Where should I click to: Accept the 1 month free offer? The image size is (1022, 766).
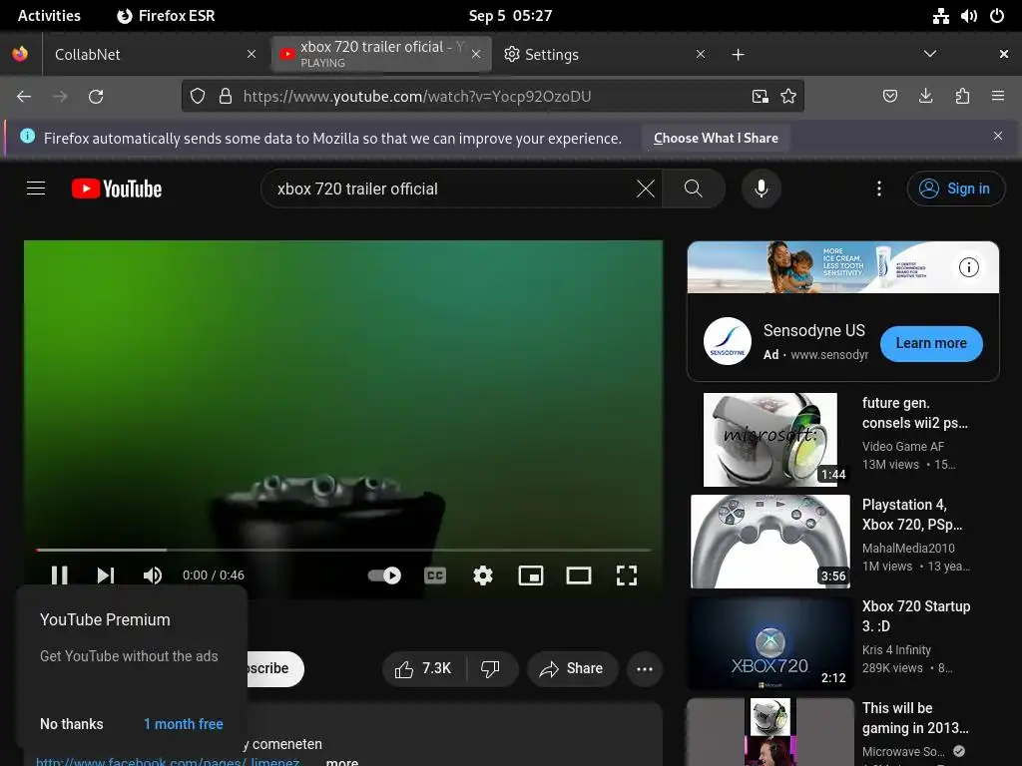click(x=184, y=724)
